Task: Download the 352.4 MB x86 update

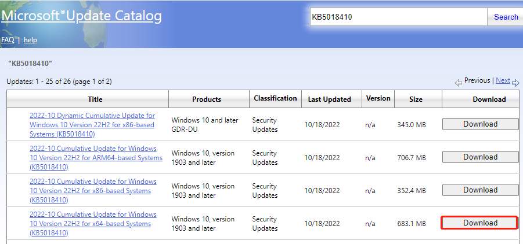Action: 480,190
